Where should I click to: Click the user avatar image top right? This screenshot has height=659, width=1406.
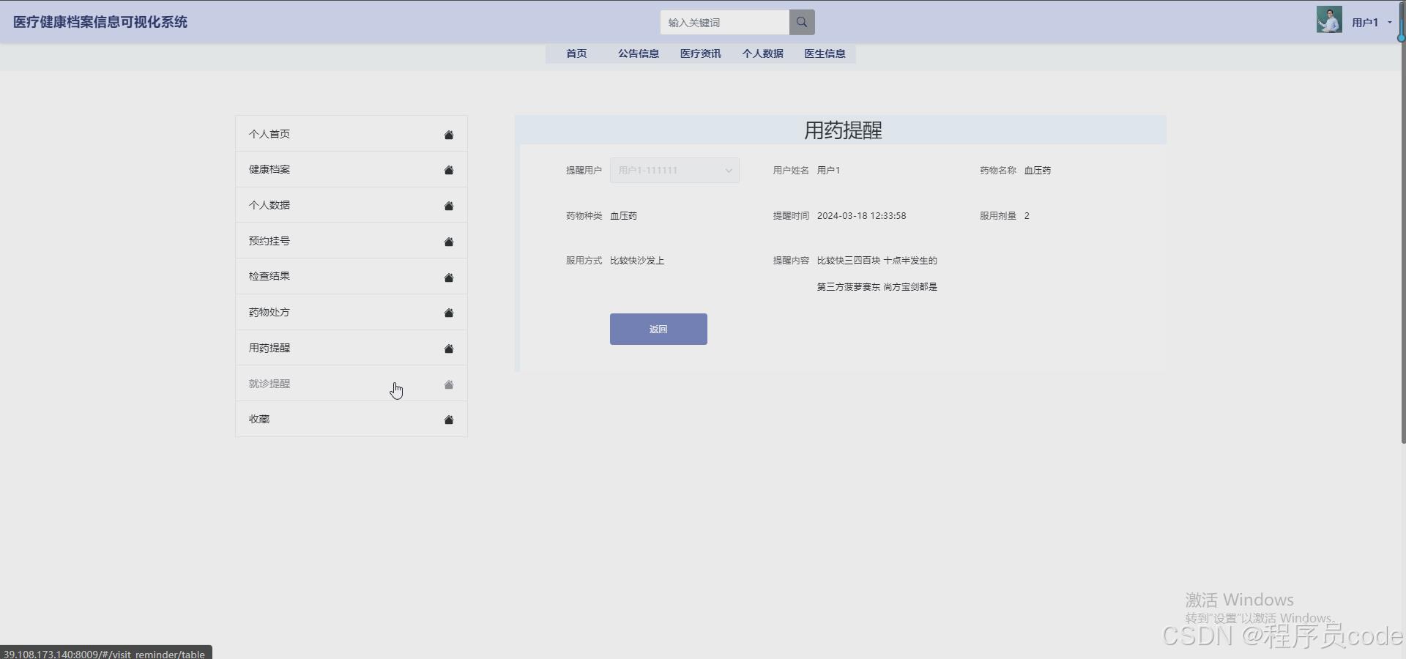coord(1328,19)
